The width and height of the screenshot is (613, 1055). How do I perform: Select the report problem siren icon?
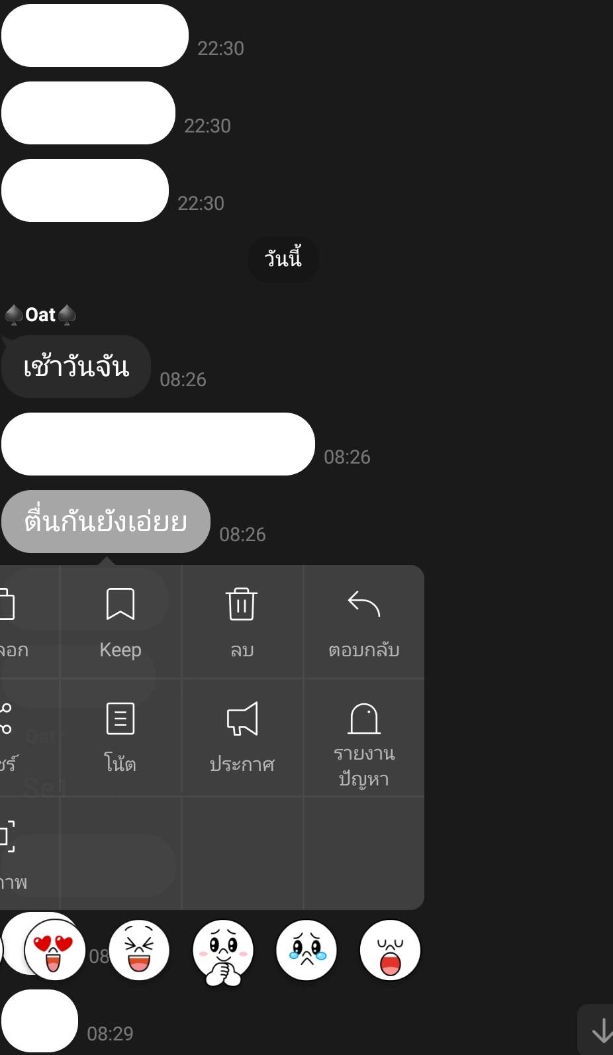(x=364, y=719)
